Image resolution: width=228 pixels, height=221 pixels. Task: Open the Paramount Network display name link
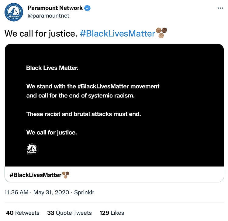55,8
